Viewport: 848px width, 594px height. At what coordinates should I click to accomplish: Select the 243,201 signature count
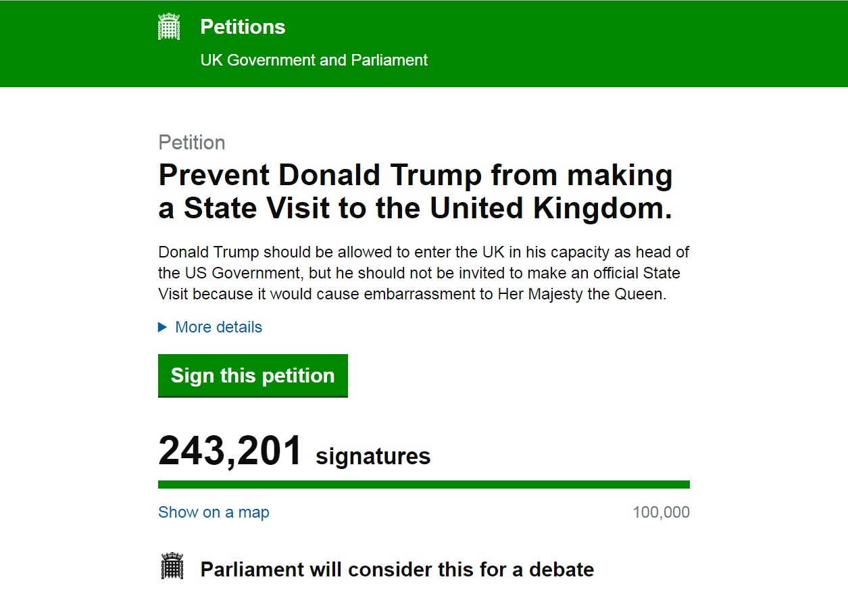pos(230,451)
